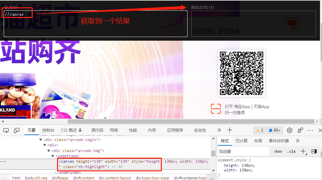Toggle computed styles sidebar icon

(x=314, y=151)
